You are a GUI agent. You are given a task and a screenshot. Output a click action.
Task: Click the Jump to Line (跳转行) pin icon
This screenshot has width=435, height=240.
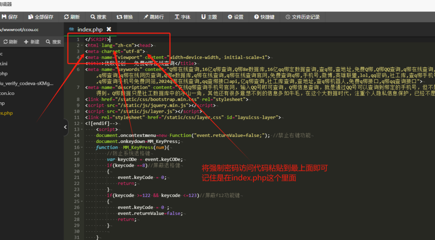point(146,17)
